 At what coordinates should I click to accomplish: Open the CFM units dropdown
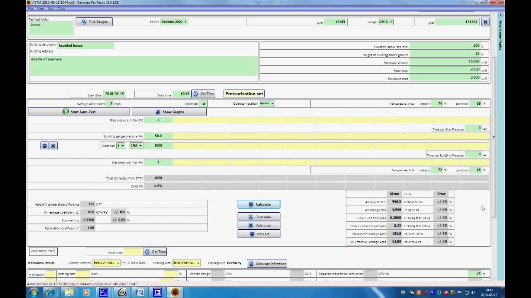pyautogui.click(x=136, y=146)
